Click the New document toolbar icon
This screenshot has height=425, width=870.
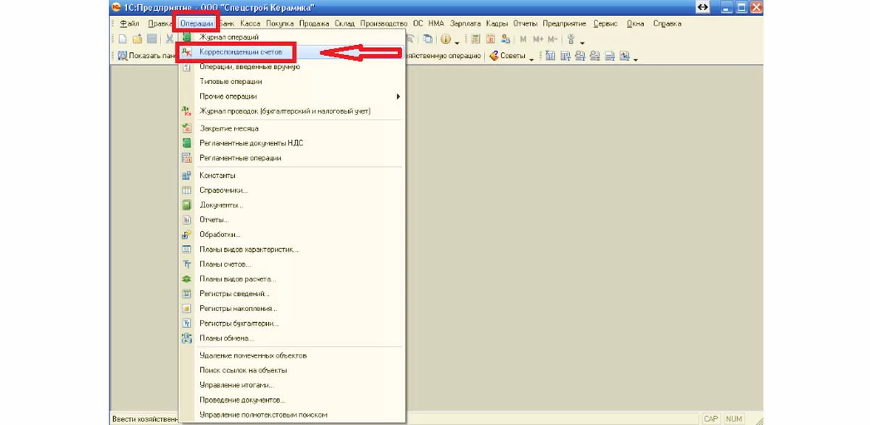pyautogui.click(x=123, y=39)
